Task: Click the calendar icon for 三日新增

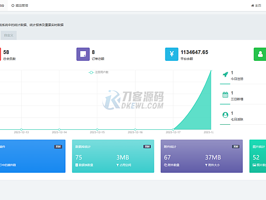Action: (225, 95)
